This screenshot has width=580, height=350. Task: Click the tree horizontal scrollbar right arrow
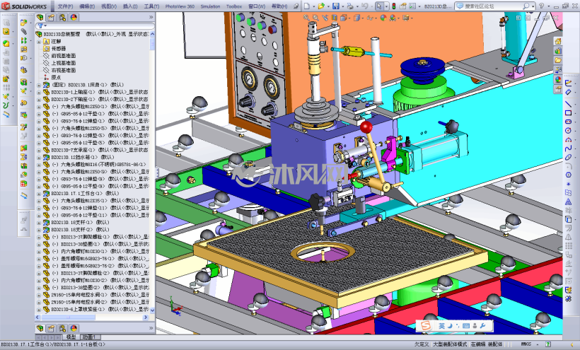146,317
